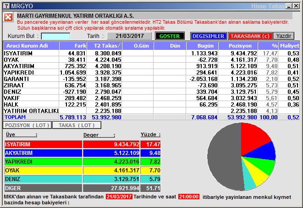Select the DENIZ row name in the table
Image resolution: width=303 pixels, height=208 pixels.
point(12,91)
